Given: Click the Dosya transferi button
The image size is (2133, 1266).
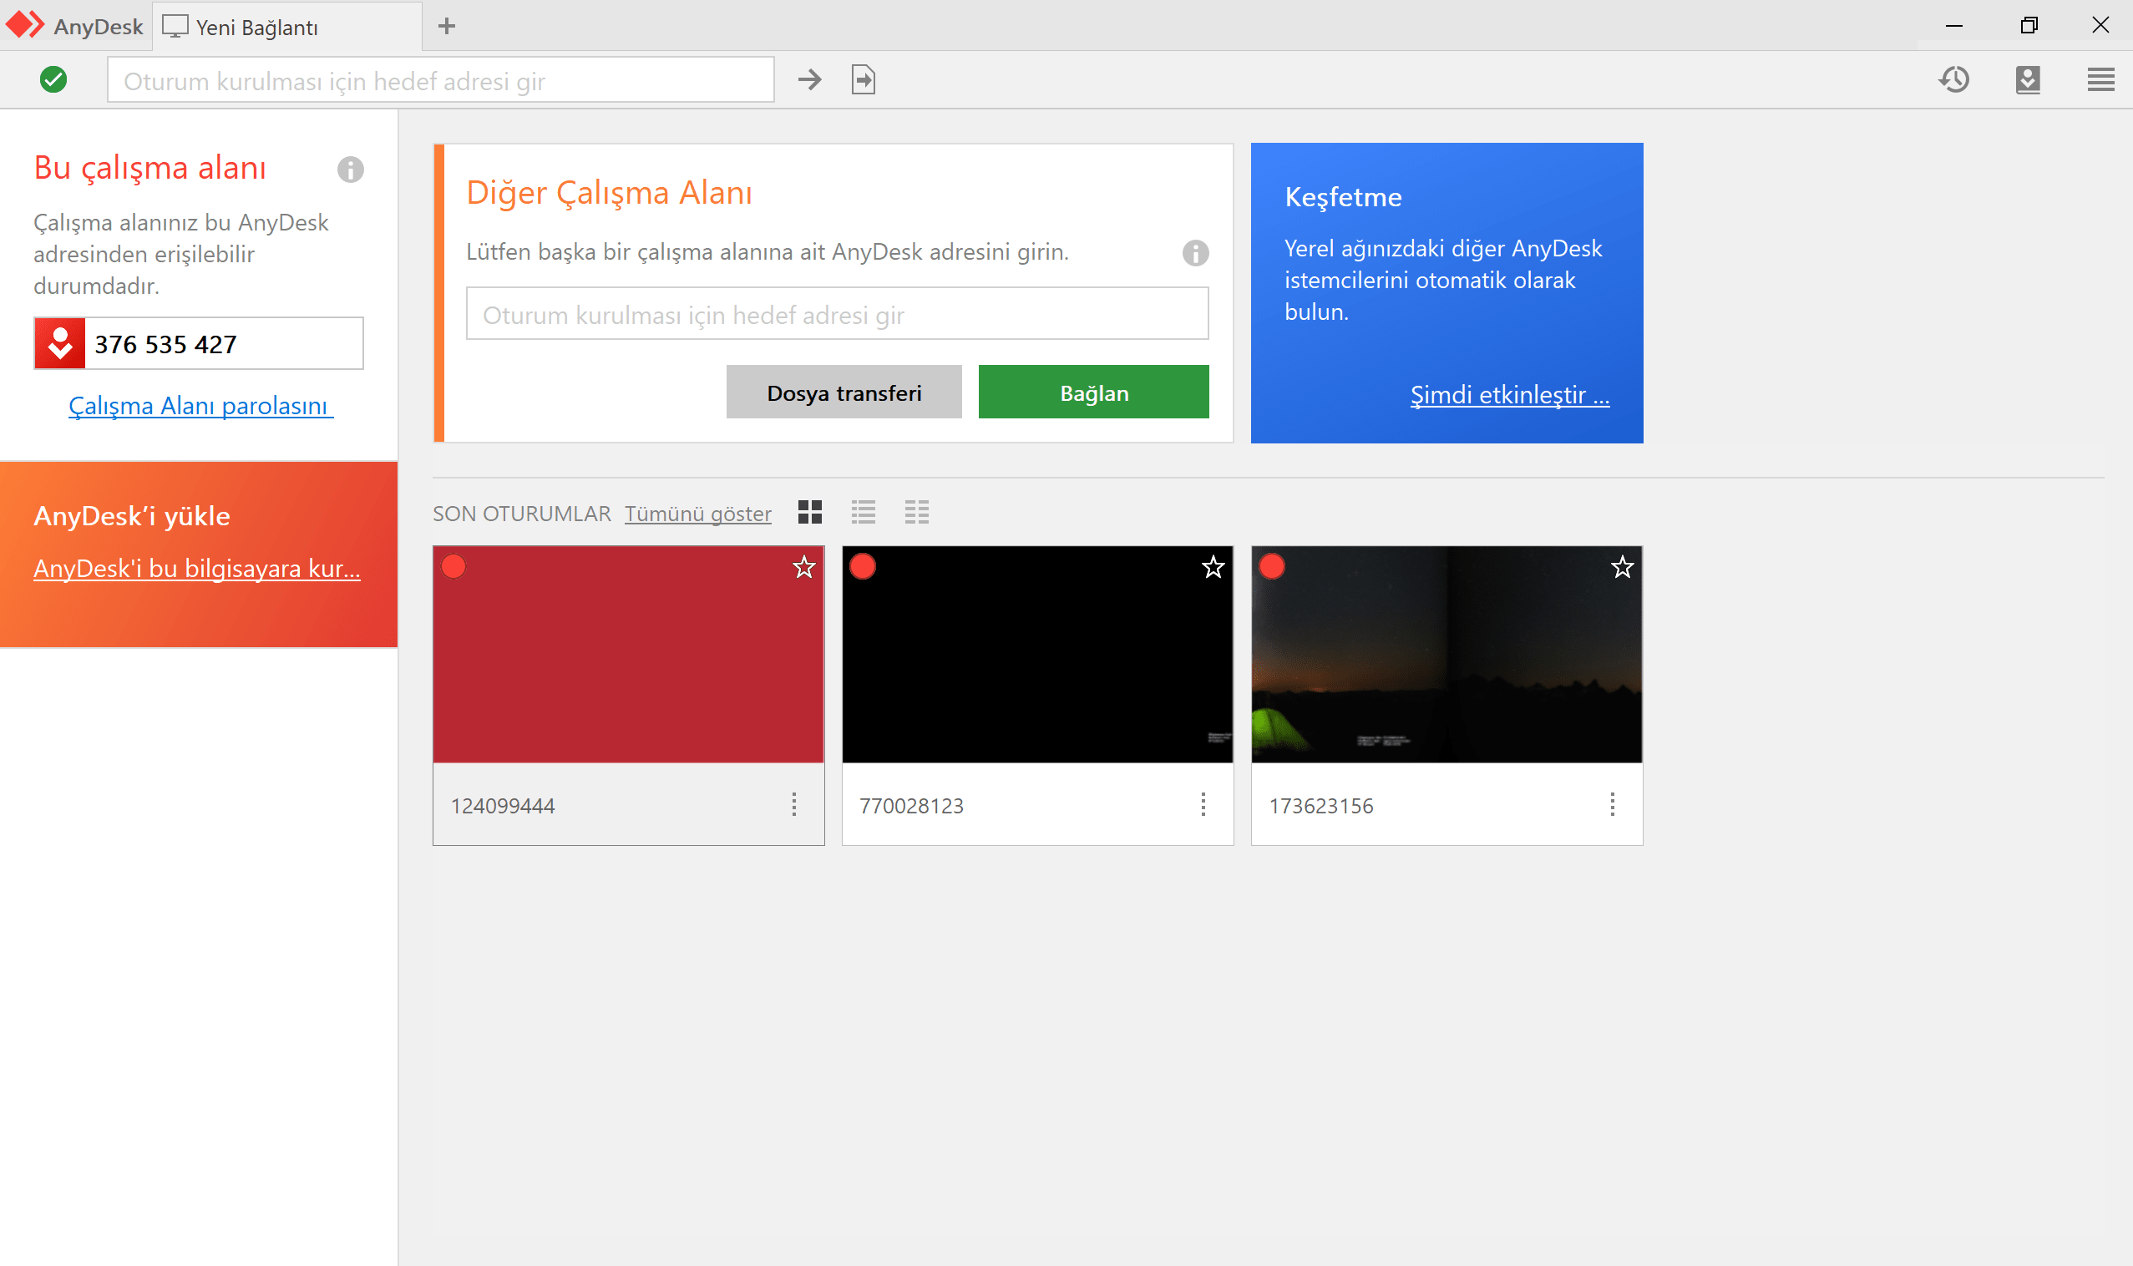Looking at the screenshot, I should [844, 392].
